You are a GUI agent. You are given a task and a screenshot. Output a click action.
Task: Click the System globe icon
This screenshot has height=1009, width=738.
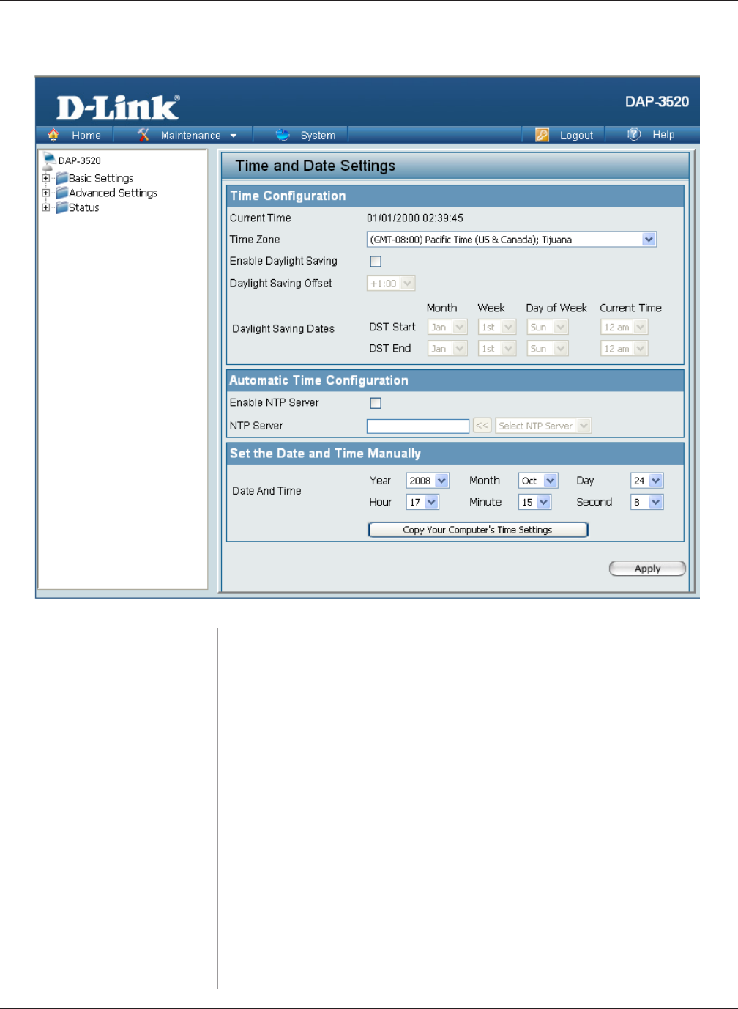click(283, 135)
